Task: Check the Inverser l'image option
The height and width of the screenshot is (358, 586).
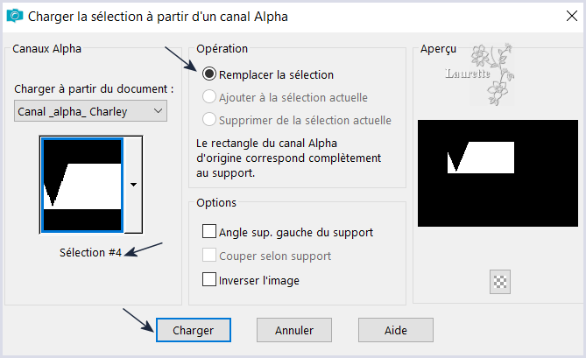Action: pos(209,279)
